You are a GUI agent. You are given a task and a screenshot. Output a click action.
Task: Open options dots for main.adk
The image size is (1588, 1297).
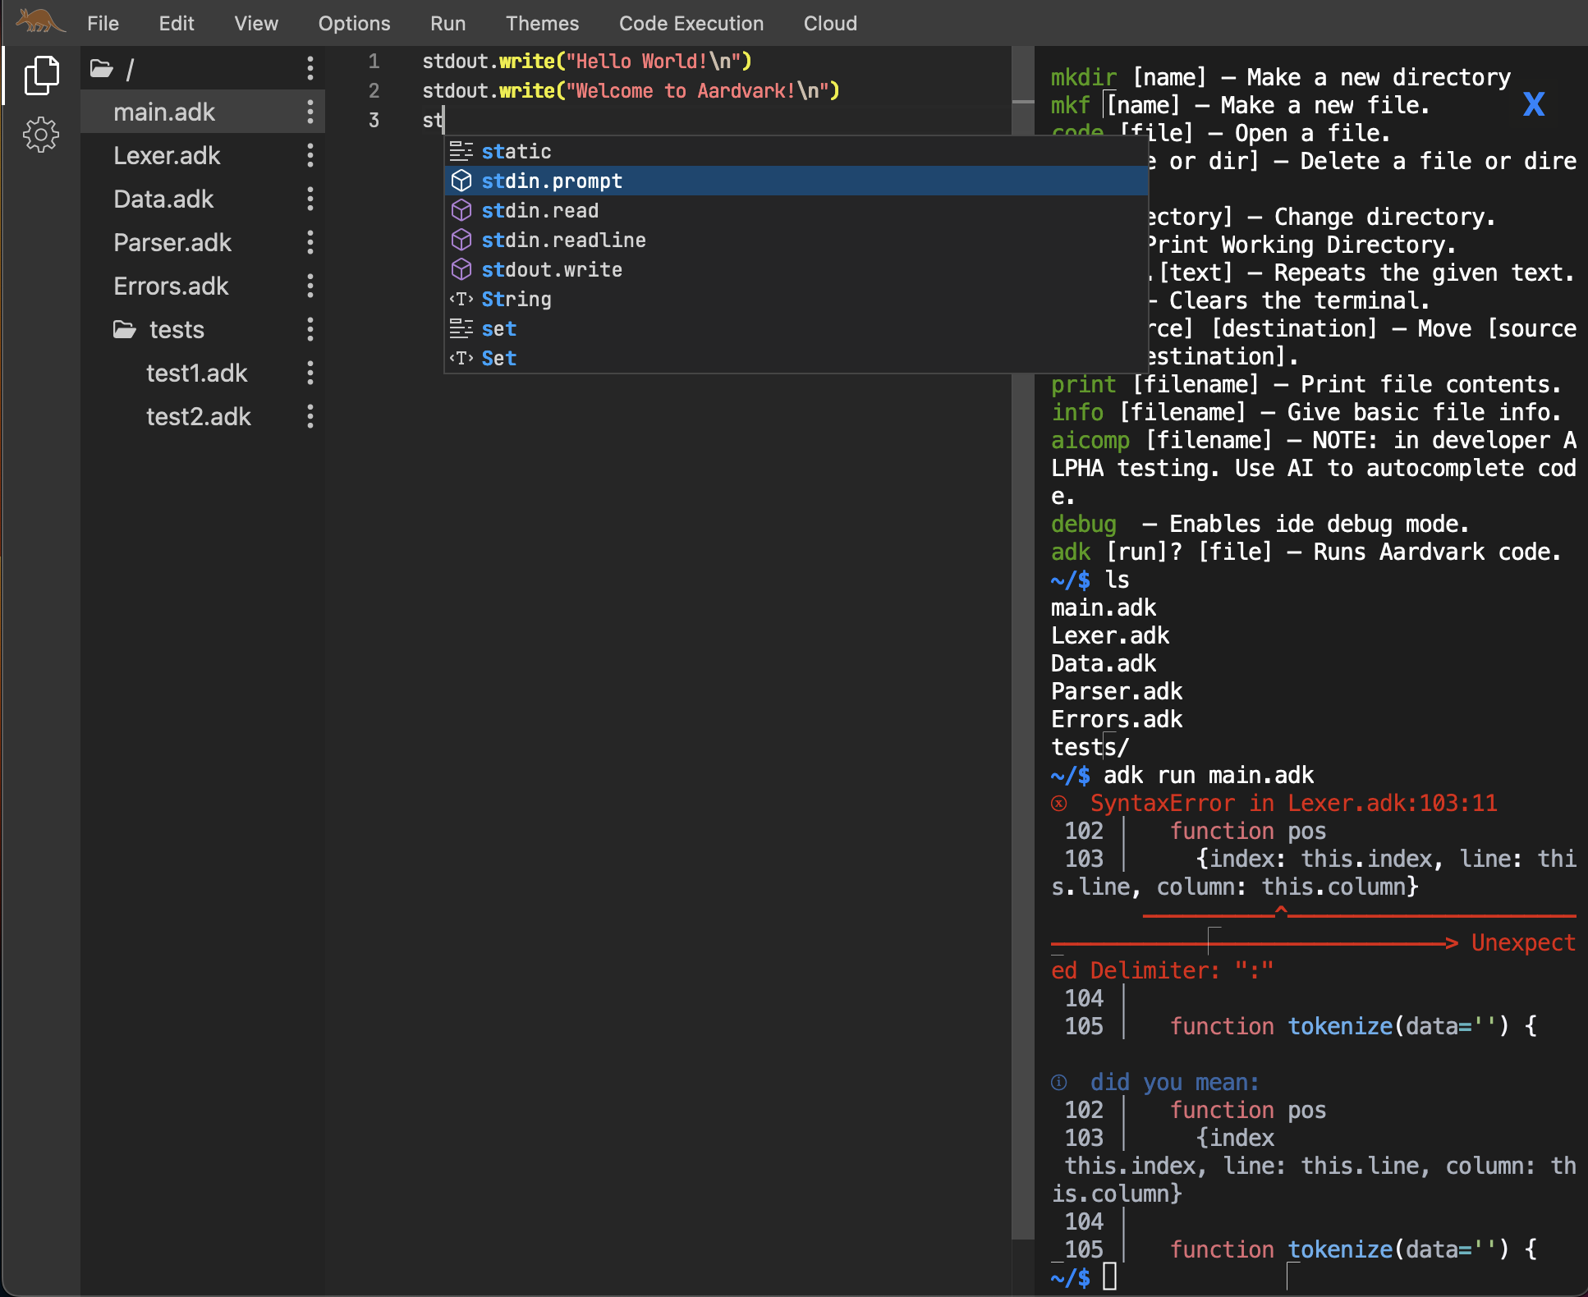coord(310,112)
